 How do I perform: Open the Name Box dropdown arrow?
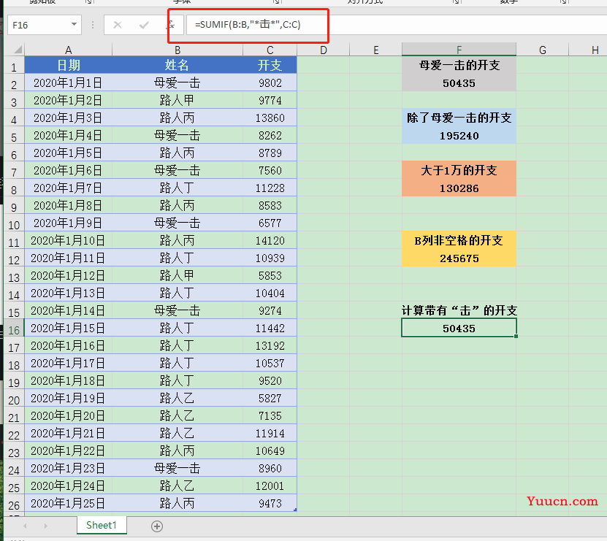click(74, 24)
